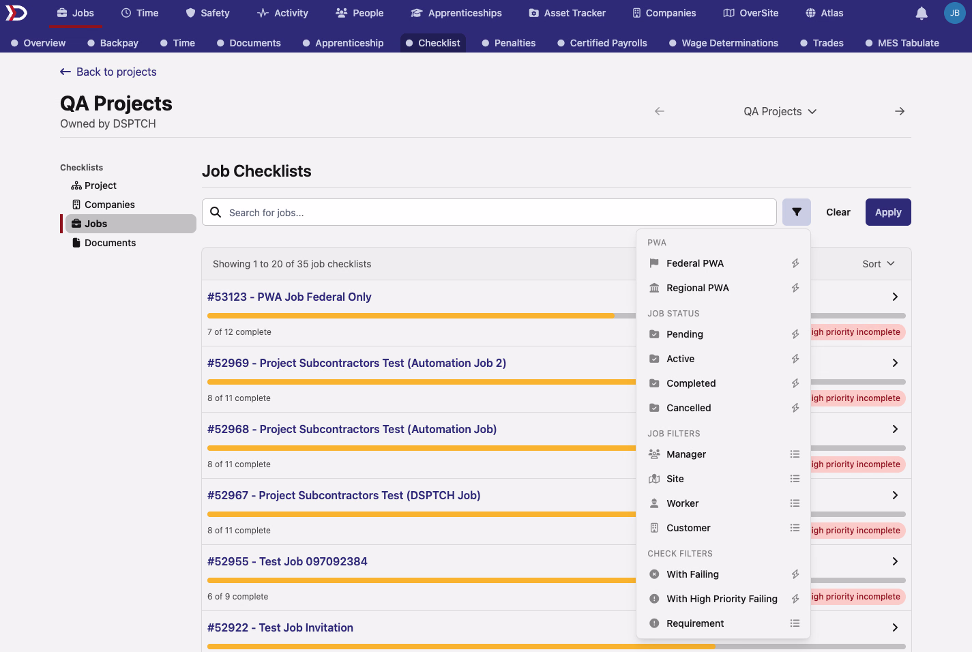Click lightning icon next to Cancelled
The width and height of the screenshot is (972, 652).
point(795,408)
